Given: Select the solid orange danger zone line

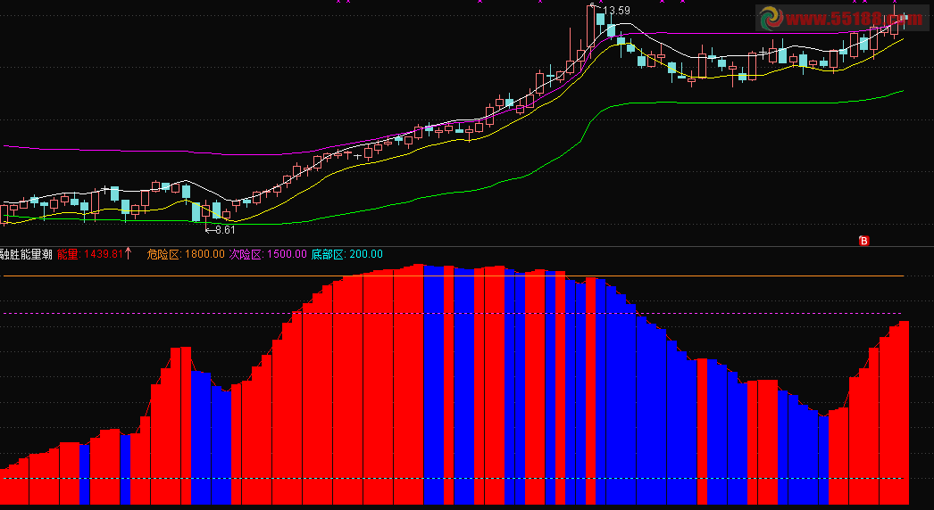Looking at the screenshot, I should [x=453, y=276].
